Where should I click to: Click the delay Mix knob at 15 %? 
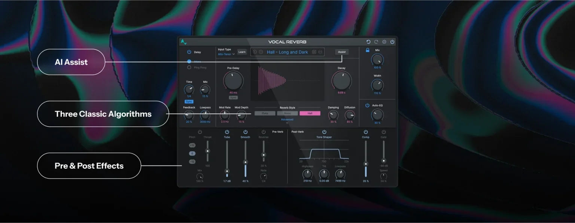pos(205,89)
